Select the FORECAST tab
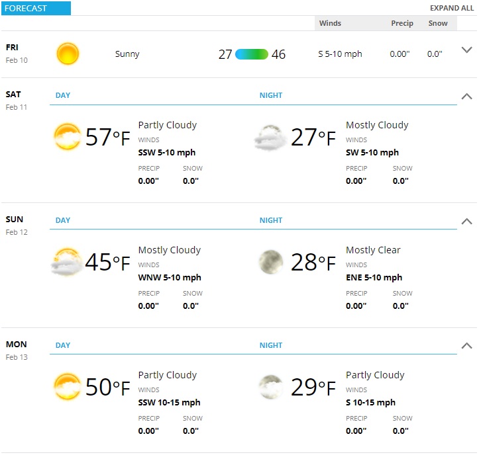 tap(36, 8)
